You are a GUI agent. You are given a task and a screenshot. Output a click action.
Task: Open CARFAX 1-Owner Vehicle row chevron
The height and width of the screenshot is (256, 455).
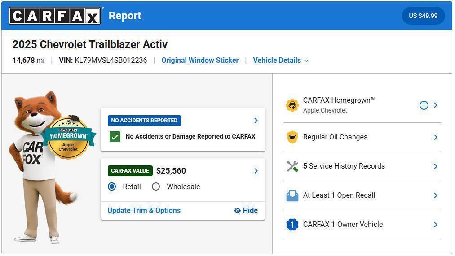coord(436,225)
